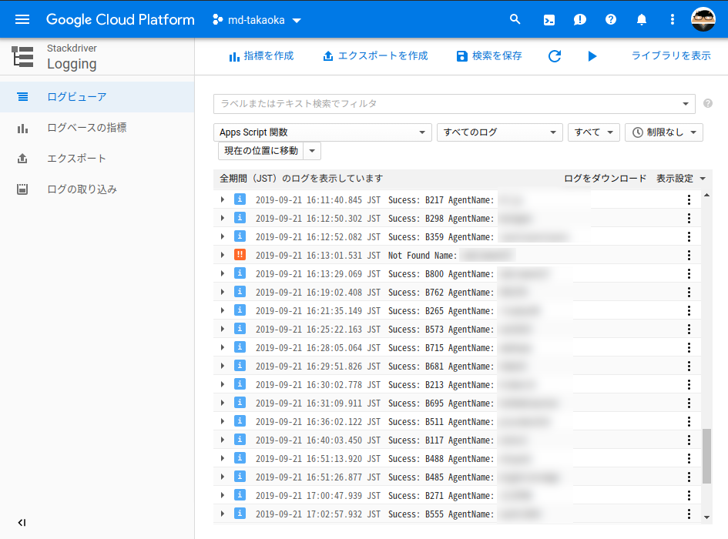The height and width of the screenshot is (539, 728).
Task: Open notifications via the bell icon
Action: click(641, 19)
